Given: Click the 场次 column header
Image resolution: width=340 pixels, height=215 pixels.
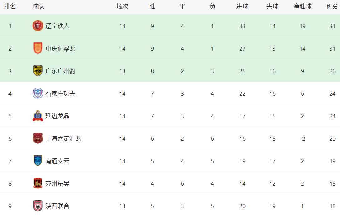Looking at the screenshot, I should 122,7.
